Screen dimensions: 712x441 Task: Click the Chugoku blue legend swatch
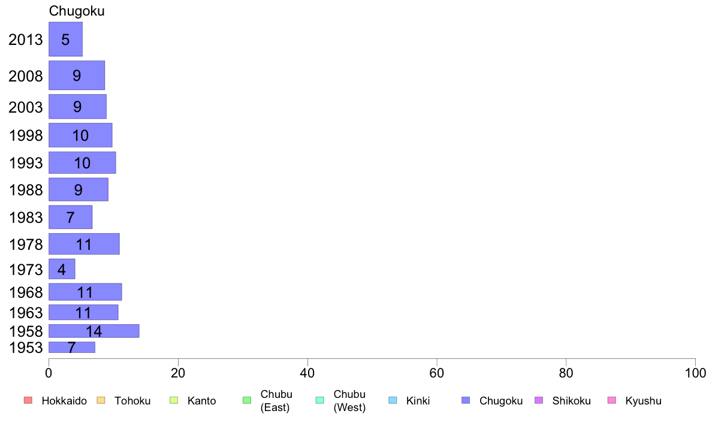466,400
